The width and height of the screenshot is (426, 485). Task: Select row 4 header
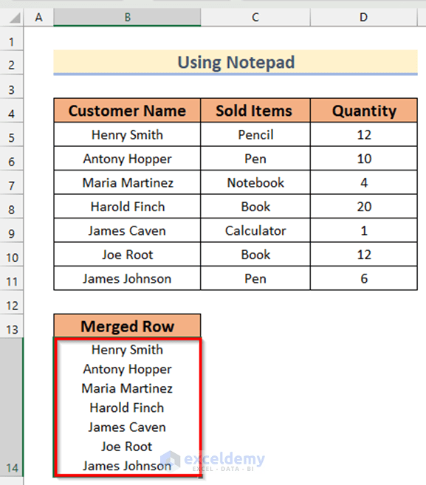[12, 111]
